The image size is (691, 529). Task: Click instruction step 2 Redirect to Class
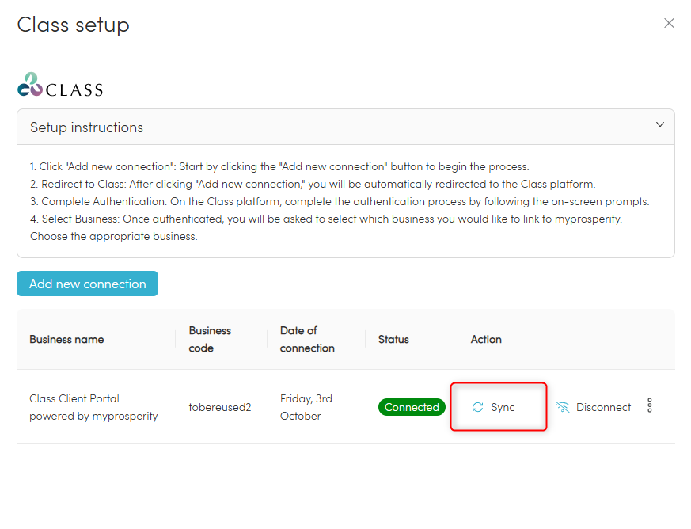tap(313, 184)
